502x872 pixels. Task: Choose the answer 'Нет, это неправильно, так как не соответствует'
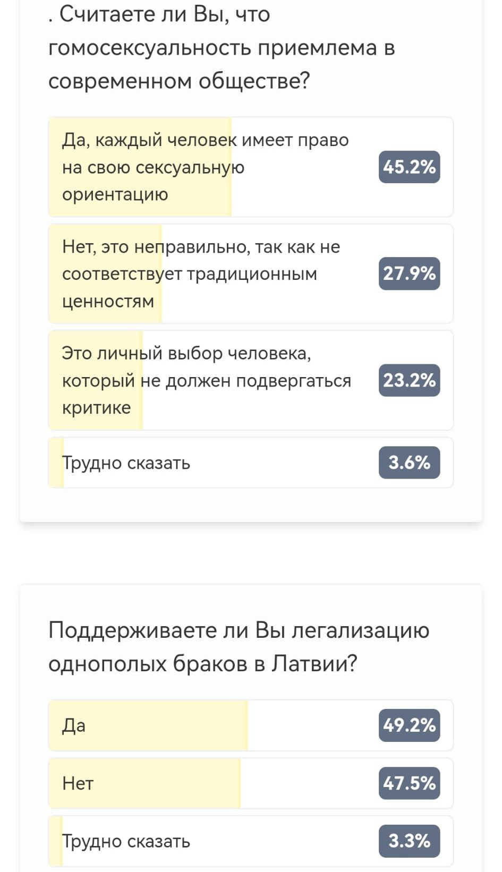pos(251,273)
